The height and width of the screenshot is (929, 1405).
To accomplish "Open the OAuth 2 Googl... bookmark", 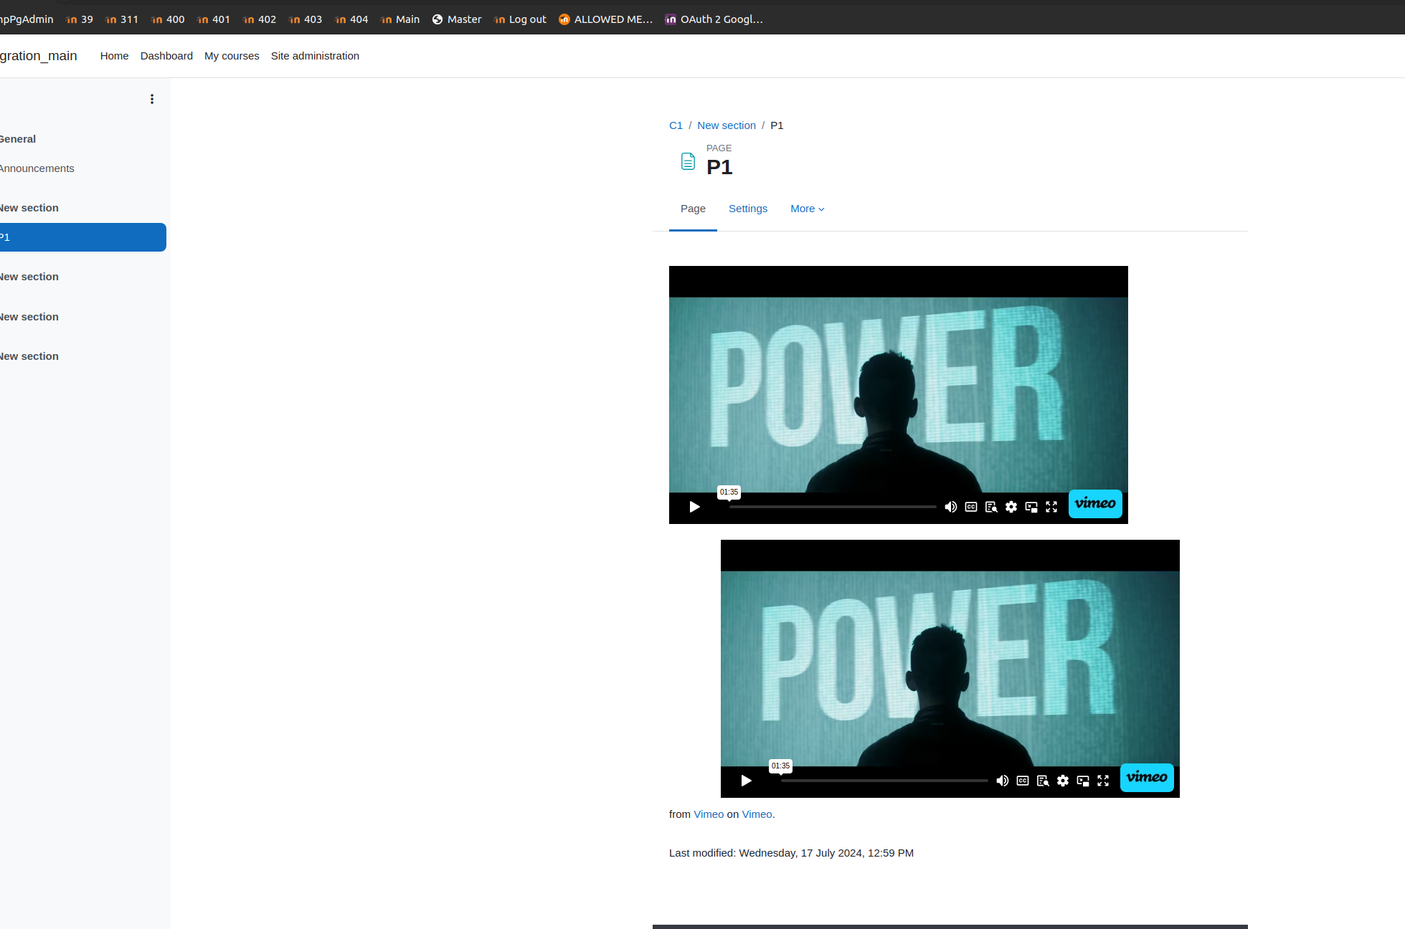I will (714, 19).
